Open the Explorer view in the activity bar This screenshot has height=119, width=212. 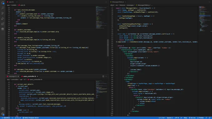click(x=2, y=2)
